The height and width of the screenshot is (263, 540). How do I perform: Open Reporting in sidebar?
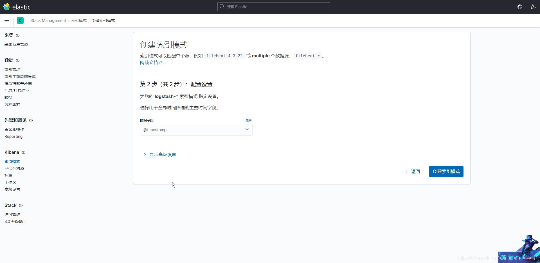coord(13,136)
